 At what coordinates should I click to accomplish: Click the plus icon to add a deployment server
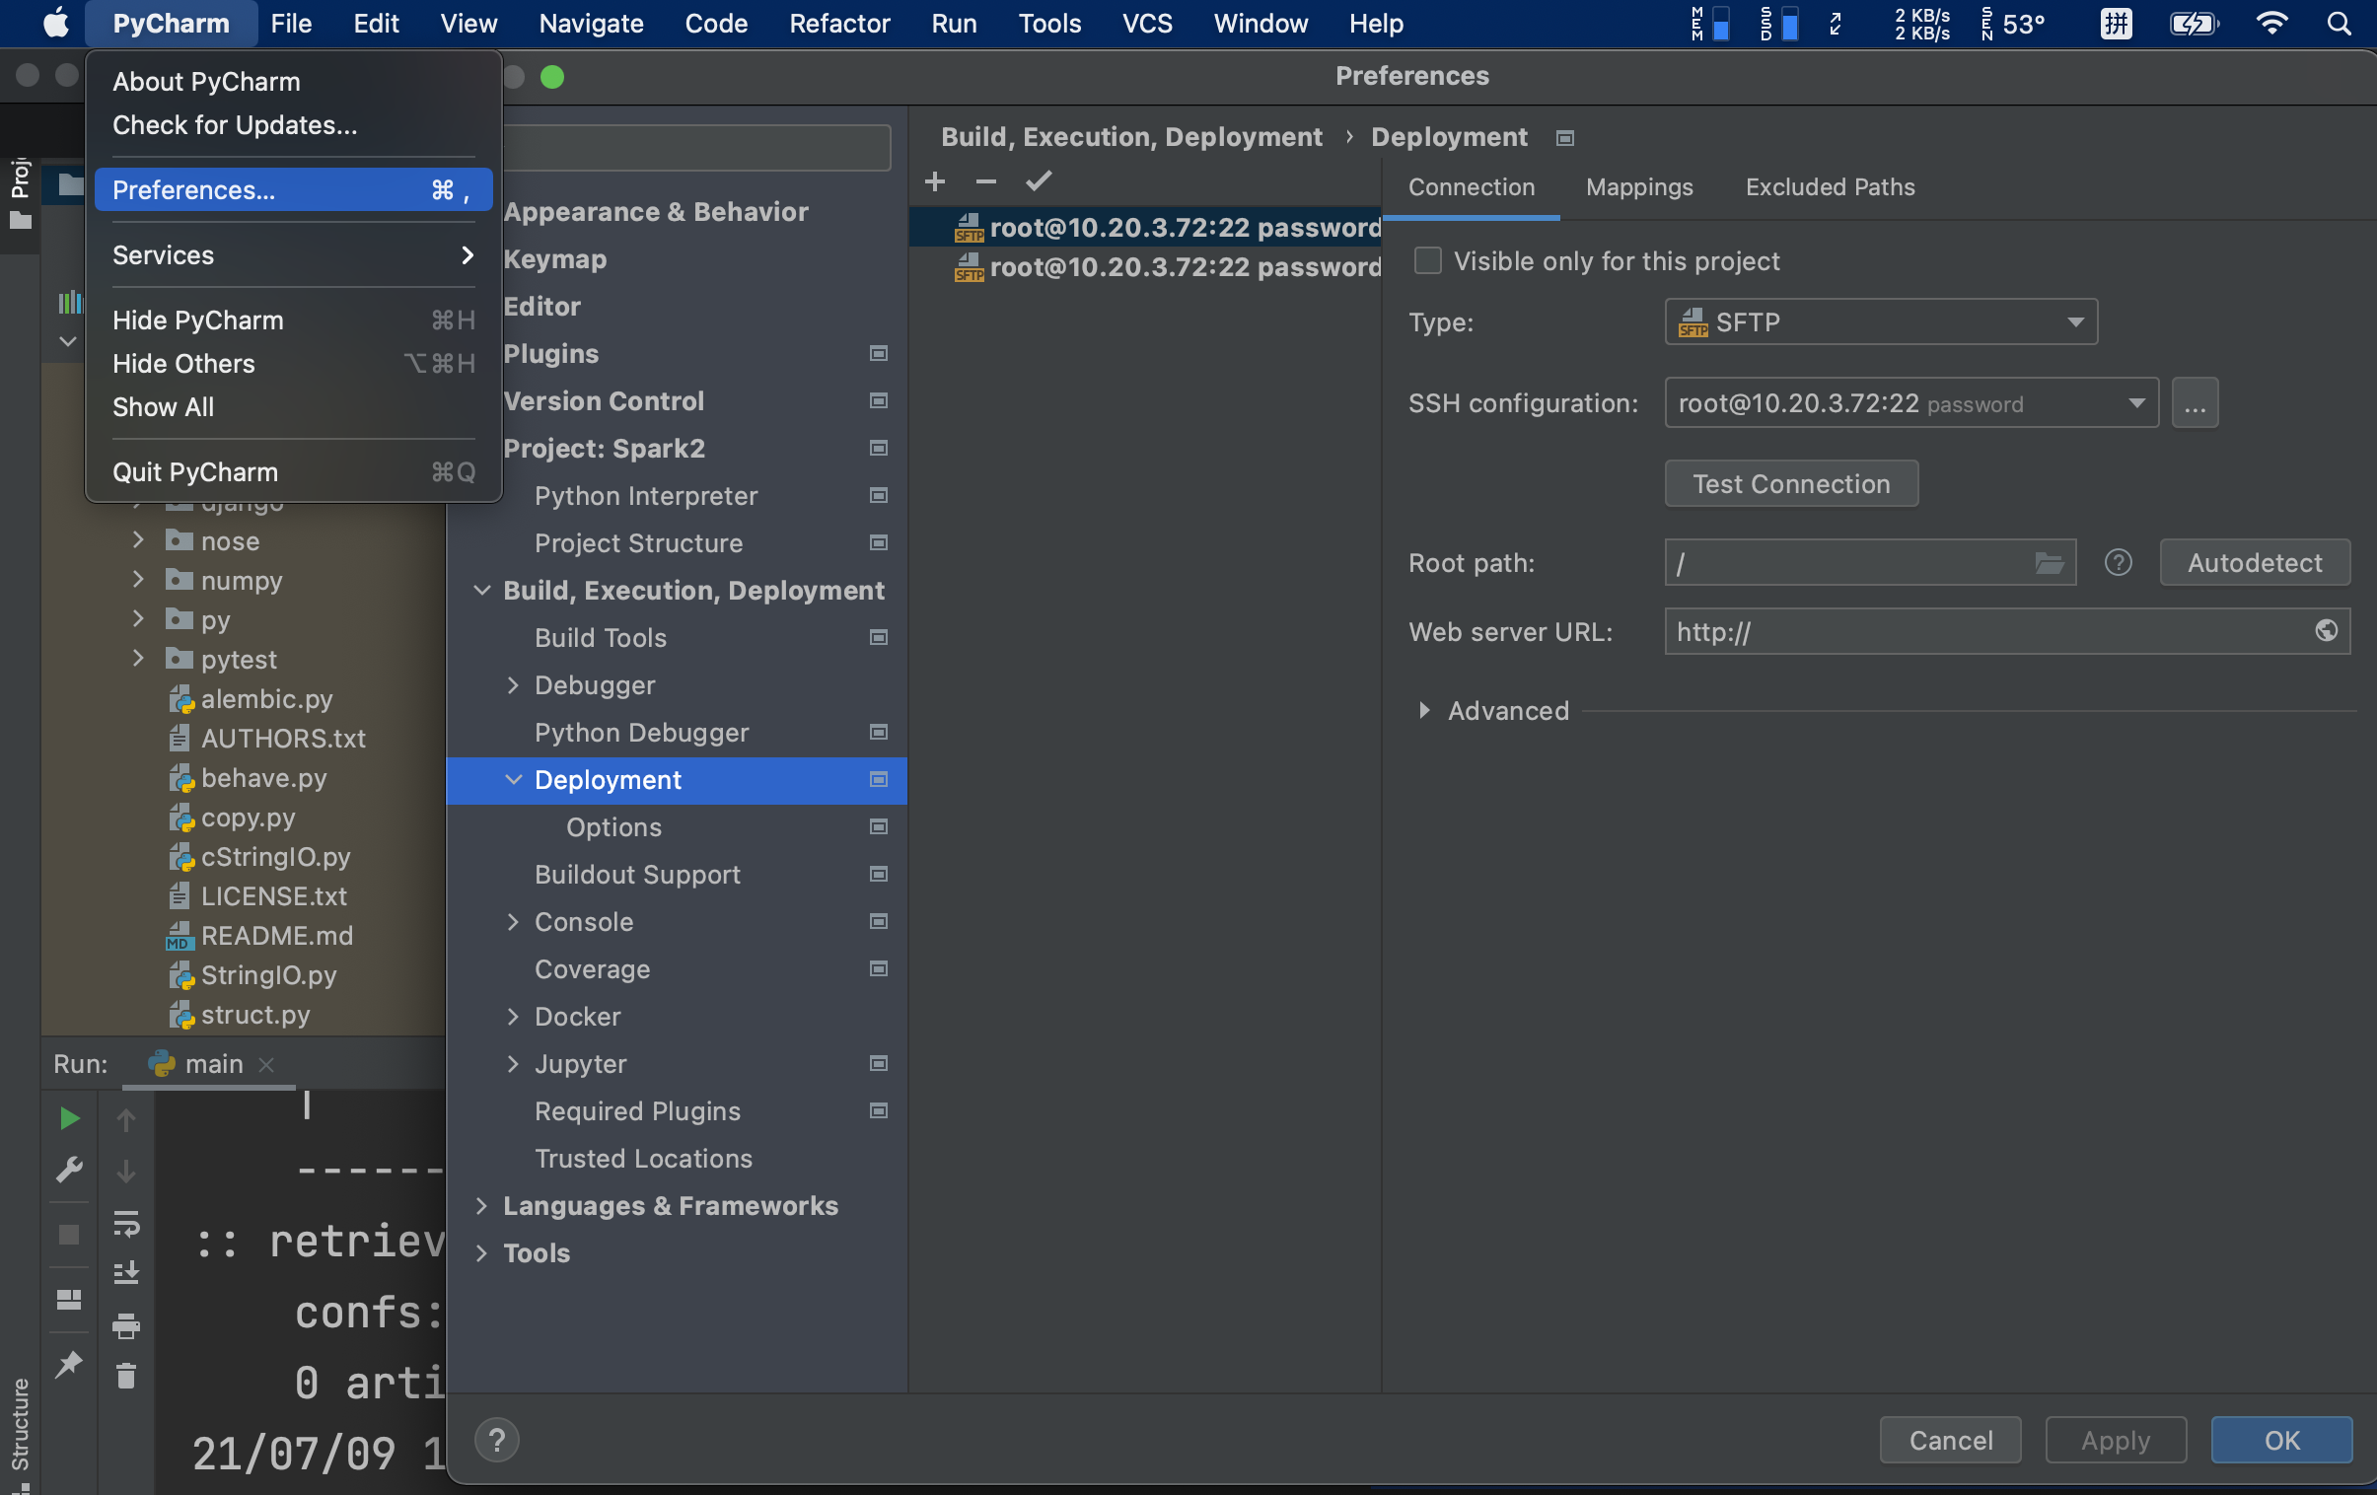coord(935,181)
